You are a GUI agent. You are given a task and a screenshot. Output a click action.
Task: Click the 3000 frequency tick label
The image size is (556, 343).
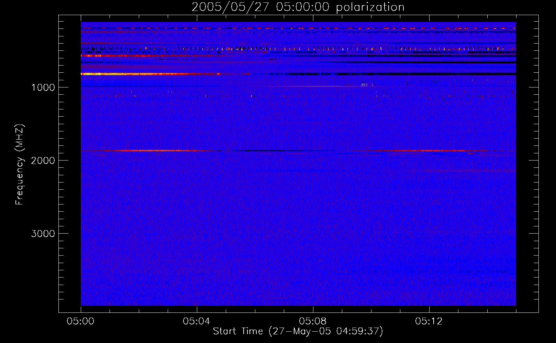(x=43, y=234)
